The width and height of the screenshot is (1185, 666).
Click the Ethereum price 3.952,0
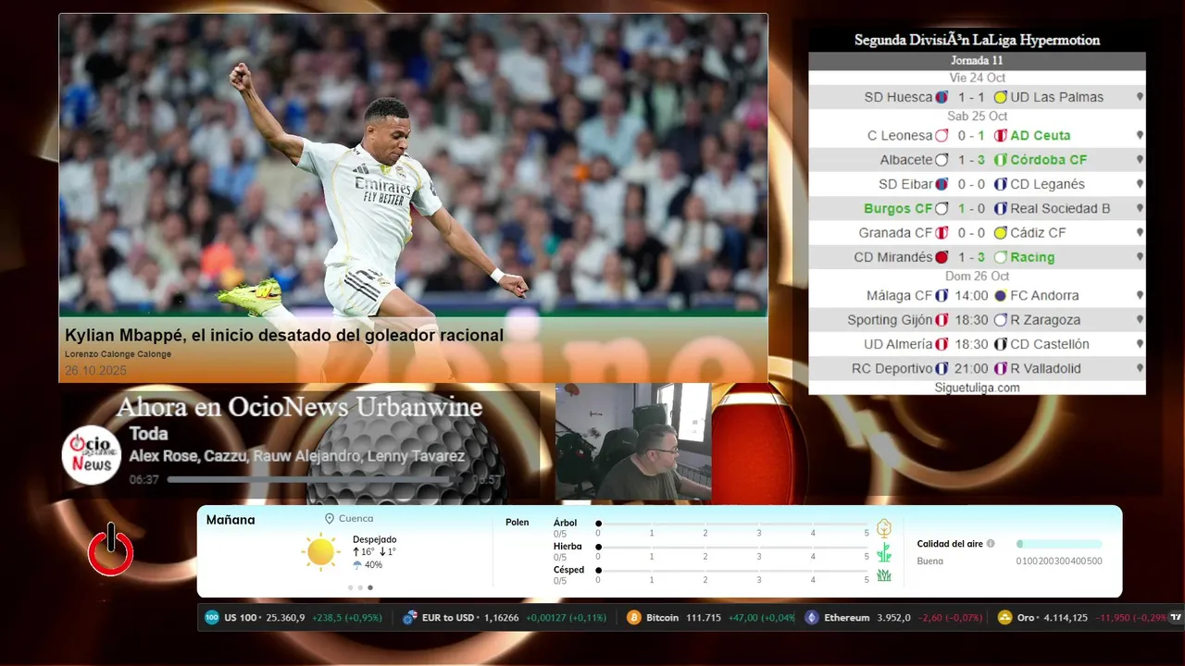893,618
